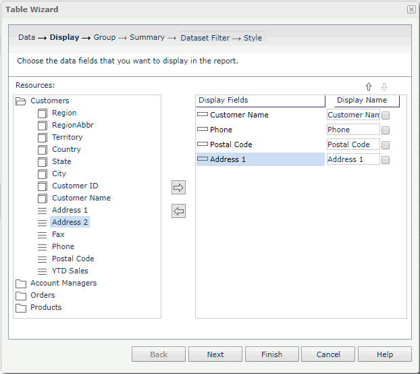Switch to the Dataset Filter step

click(x=205, y=38)
